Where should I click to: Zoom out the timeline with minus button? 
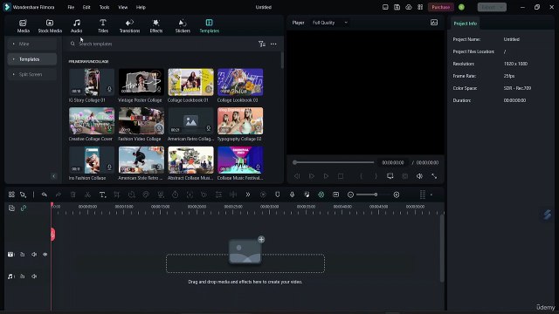pyautogui.click(x=350, y=195)
